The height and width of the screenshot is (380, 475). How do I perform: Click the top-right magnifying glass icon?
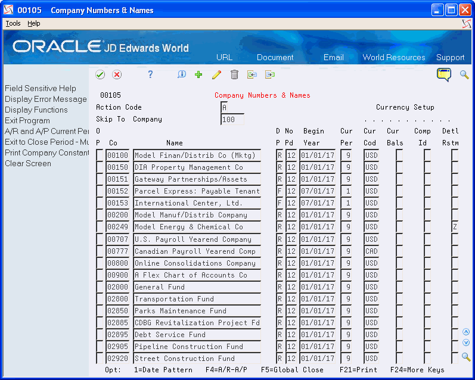464,74
